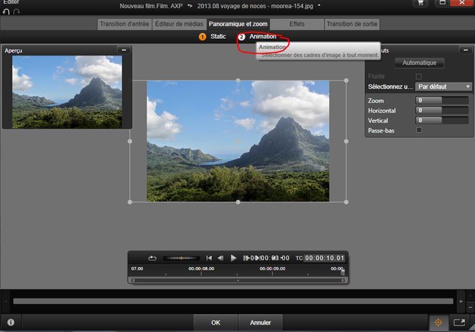Image resolution: width=475 pixels, height=332 pixels.
Task: Click the Automatique button
Action: point(419,63)
